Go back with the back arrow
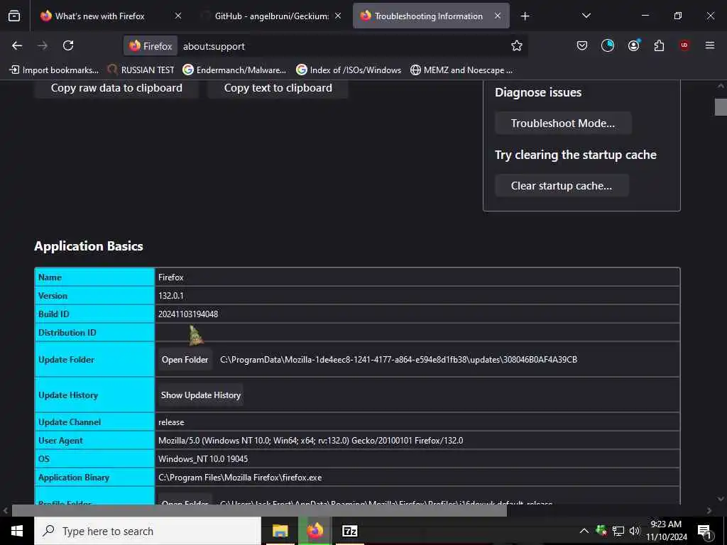Screen dimensions: 727x545 point(17,45)
